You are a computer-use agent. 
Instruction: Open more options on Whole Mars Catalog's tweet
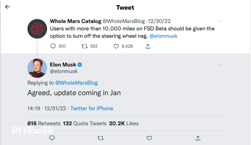point(220,21)
